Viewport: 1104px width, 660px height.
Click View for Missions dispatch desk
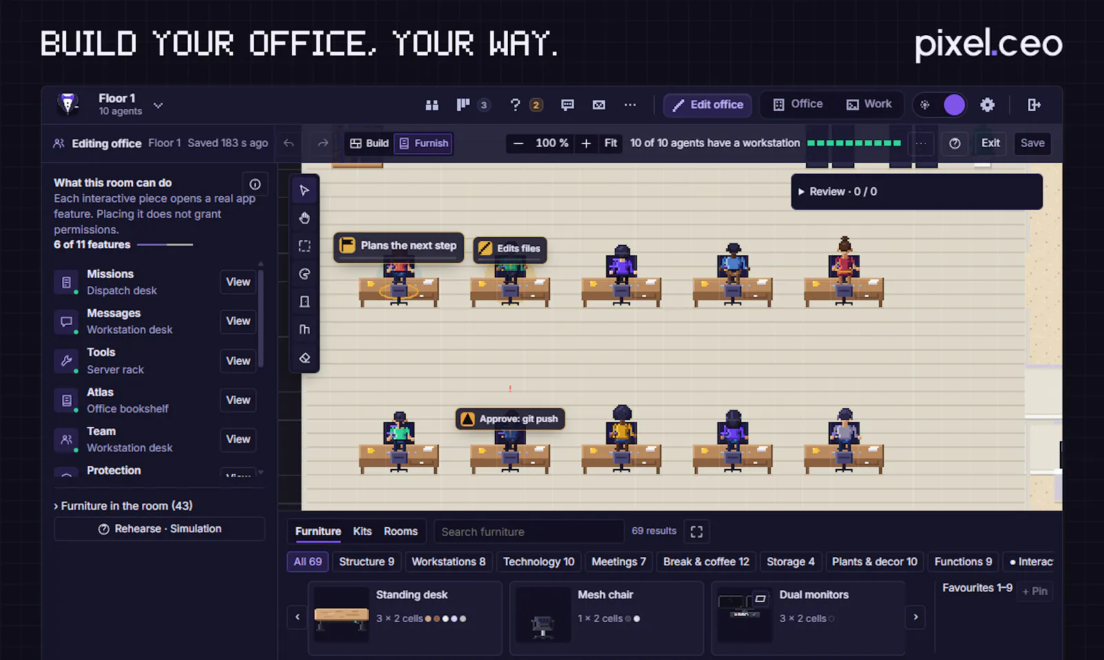point(238,282)
